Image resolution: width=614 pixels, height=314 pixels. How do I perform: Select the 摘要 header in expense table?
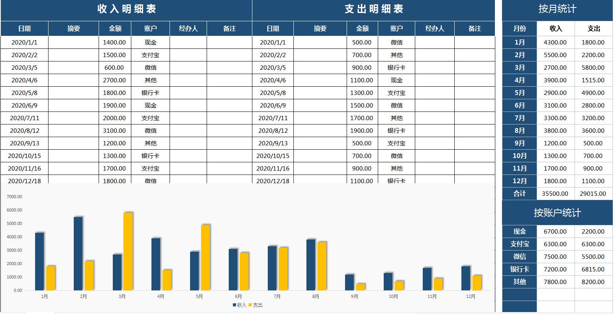click(x=320, y=28)
